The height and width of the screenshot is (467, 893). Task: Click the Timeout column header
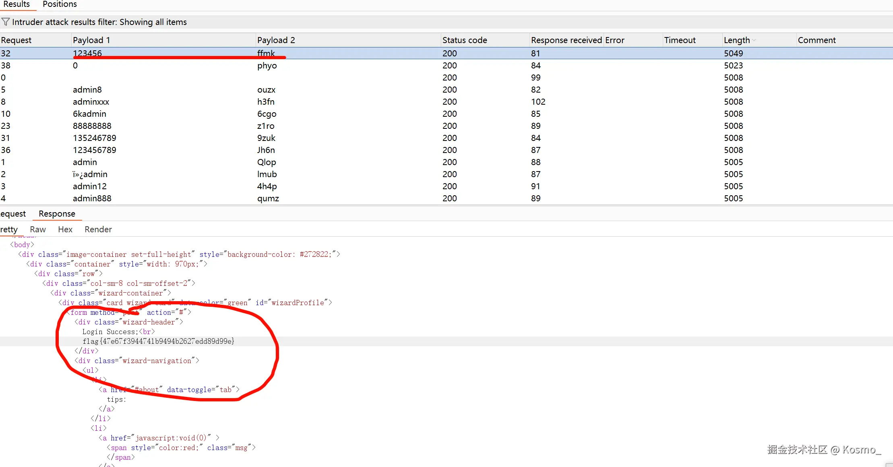click(680, 40)
